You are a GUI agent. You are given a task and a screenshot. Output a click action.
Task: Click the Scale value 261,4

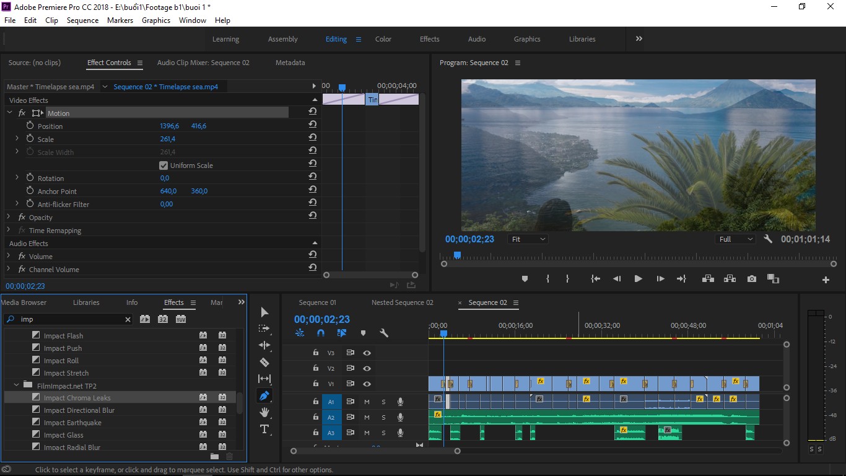click(168, 139)
